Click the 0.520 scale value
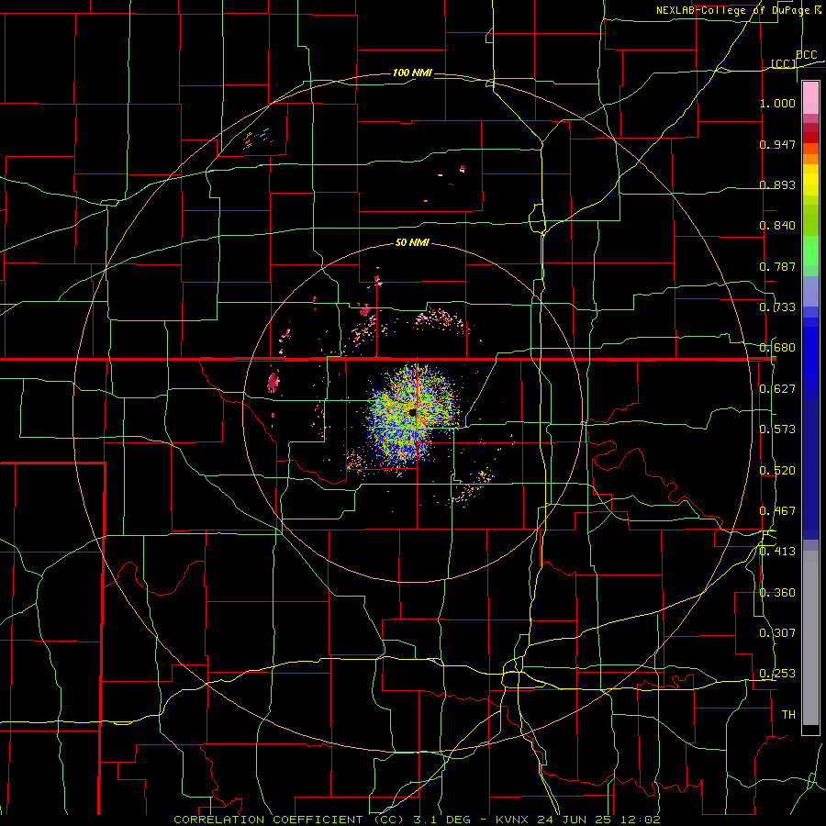This screenshot has width=826, height=826. pyautogui.click(x=777, y=471)
